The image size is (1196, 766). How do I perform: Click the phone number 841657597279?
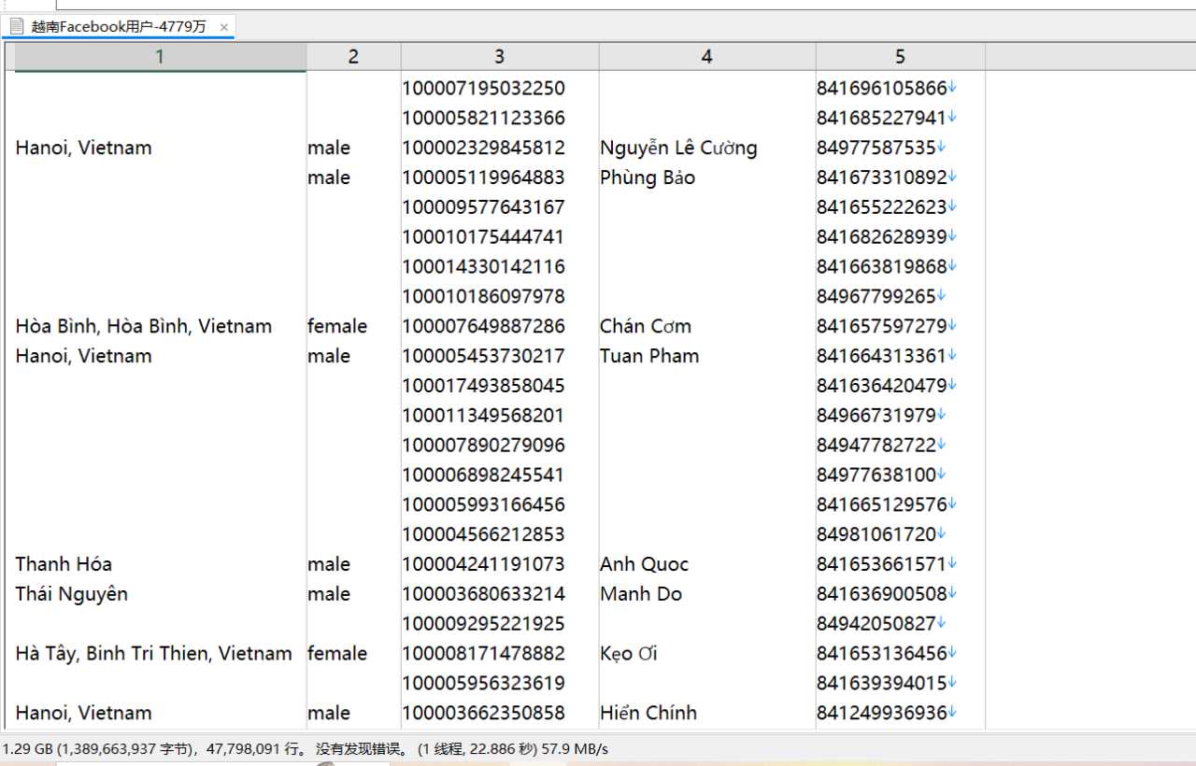click(x=882, y=326)
